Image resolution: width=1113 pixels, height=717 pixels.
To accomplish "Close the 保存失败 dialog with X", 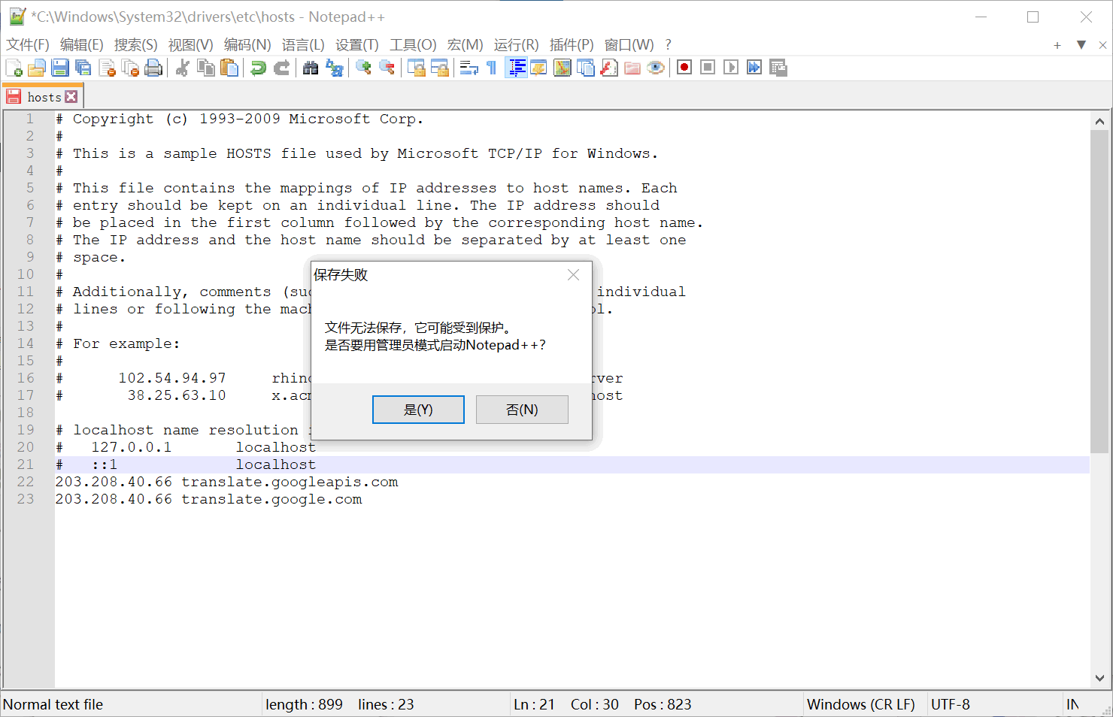I will click(573, 275).
